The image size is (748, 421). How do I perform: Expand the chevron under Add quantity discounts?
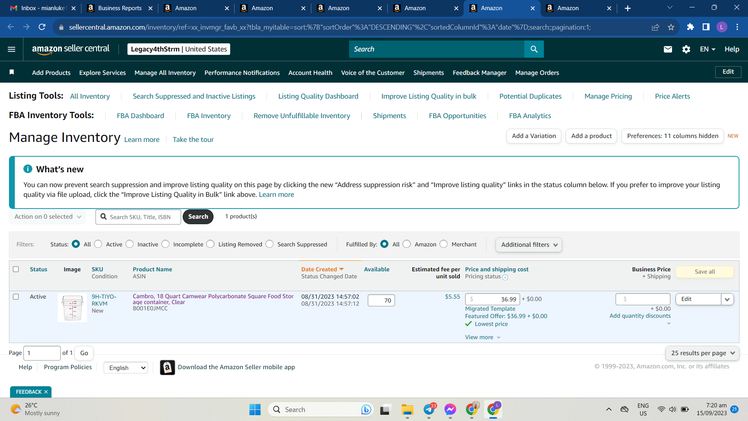[669, 324]
